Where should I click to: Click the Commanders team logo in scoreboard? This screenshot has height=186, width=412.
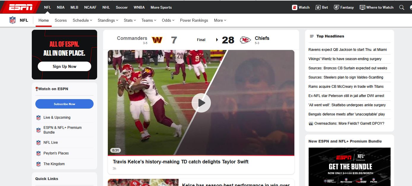[x=157, y=40]
